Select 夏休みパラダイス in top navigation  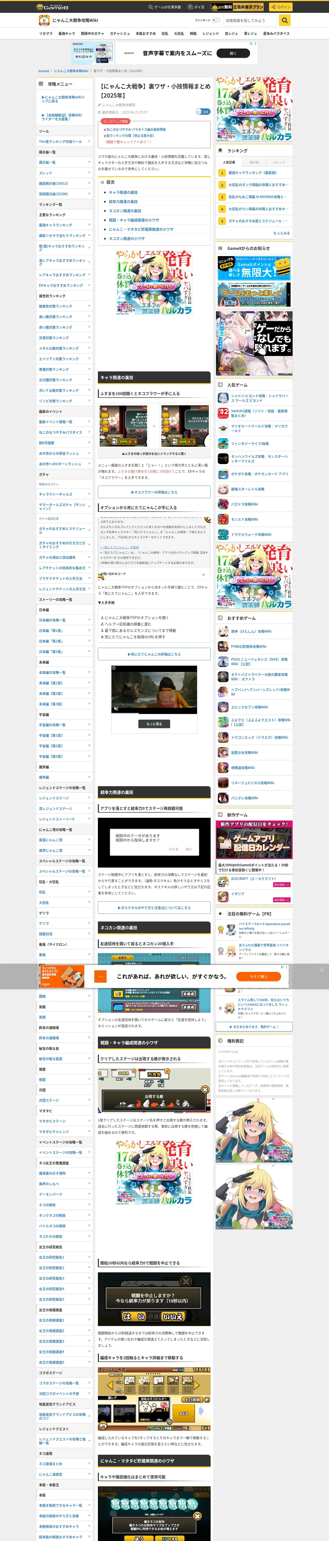[x=276, y=33]
